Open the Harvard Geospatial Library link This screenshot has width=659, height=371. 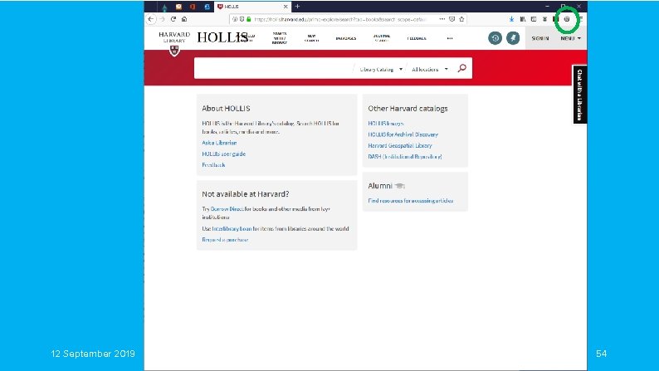400,145
